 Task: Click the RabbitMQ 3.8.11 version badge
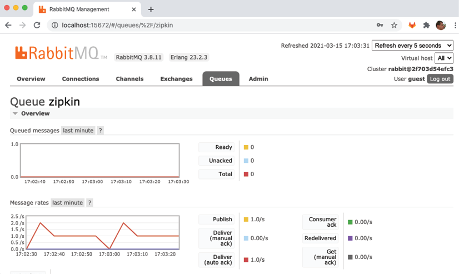(138, 57)
